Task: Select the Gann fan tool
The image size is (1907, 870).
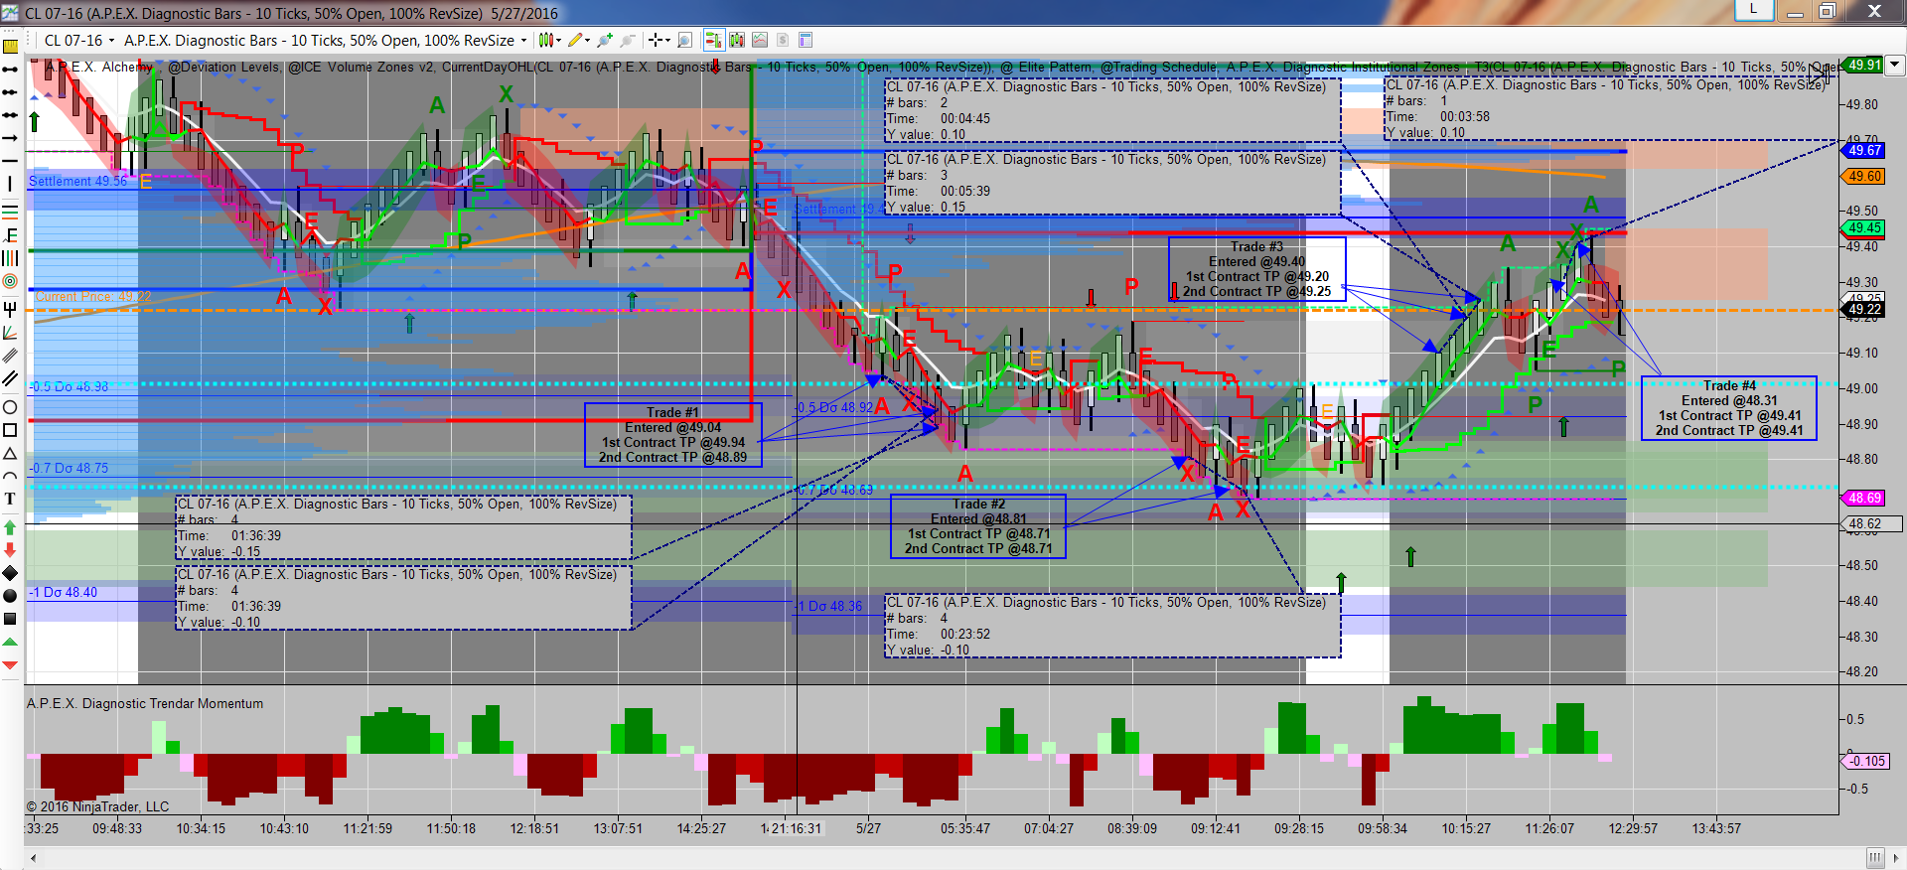Action: coord(10,332)
